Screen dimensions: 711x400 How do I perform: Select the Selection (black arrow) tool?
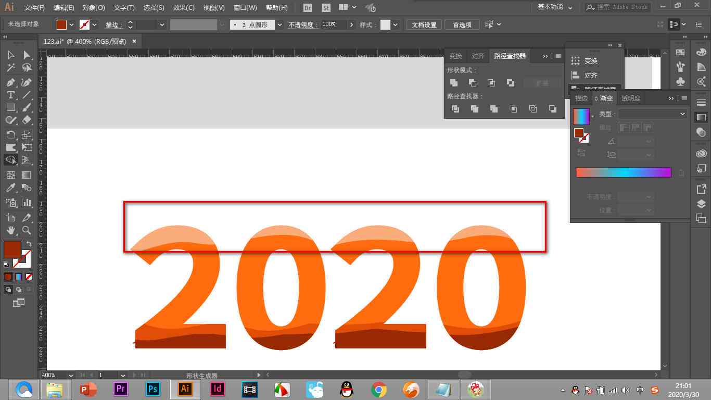click(x=10, y=55)
